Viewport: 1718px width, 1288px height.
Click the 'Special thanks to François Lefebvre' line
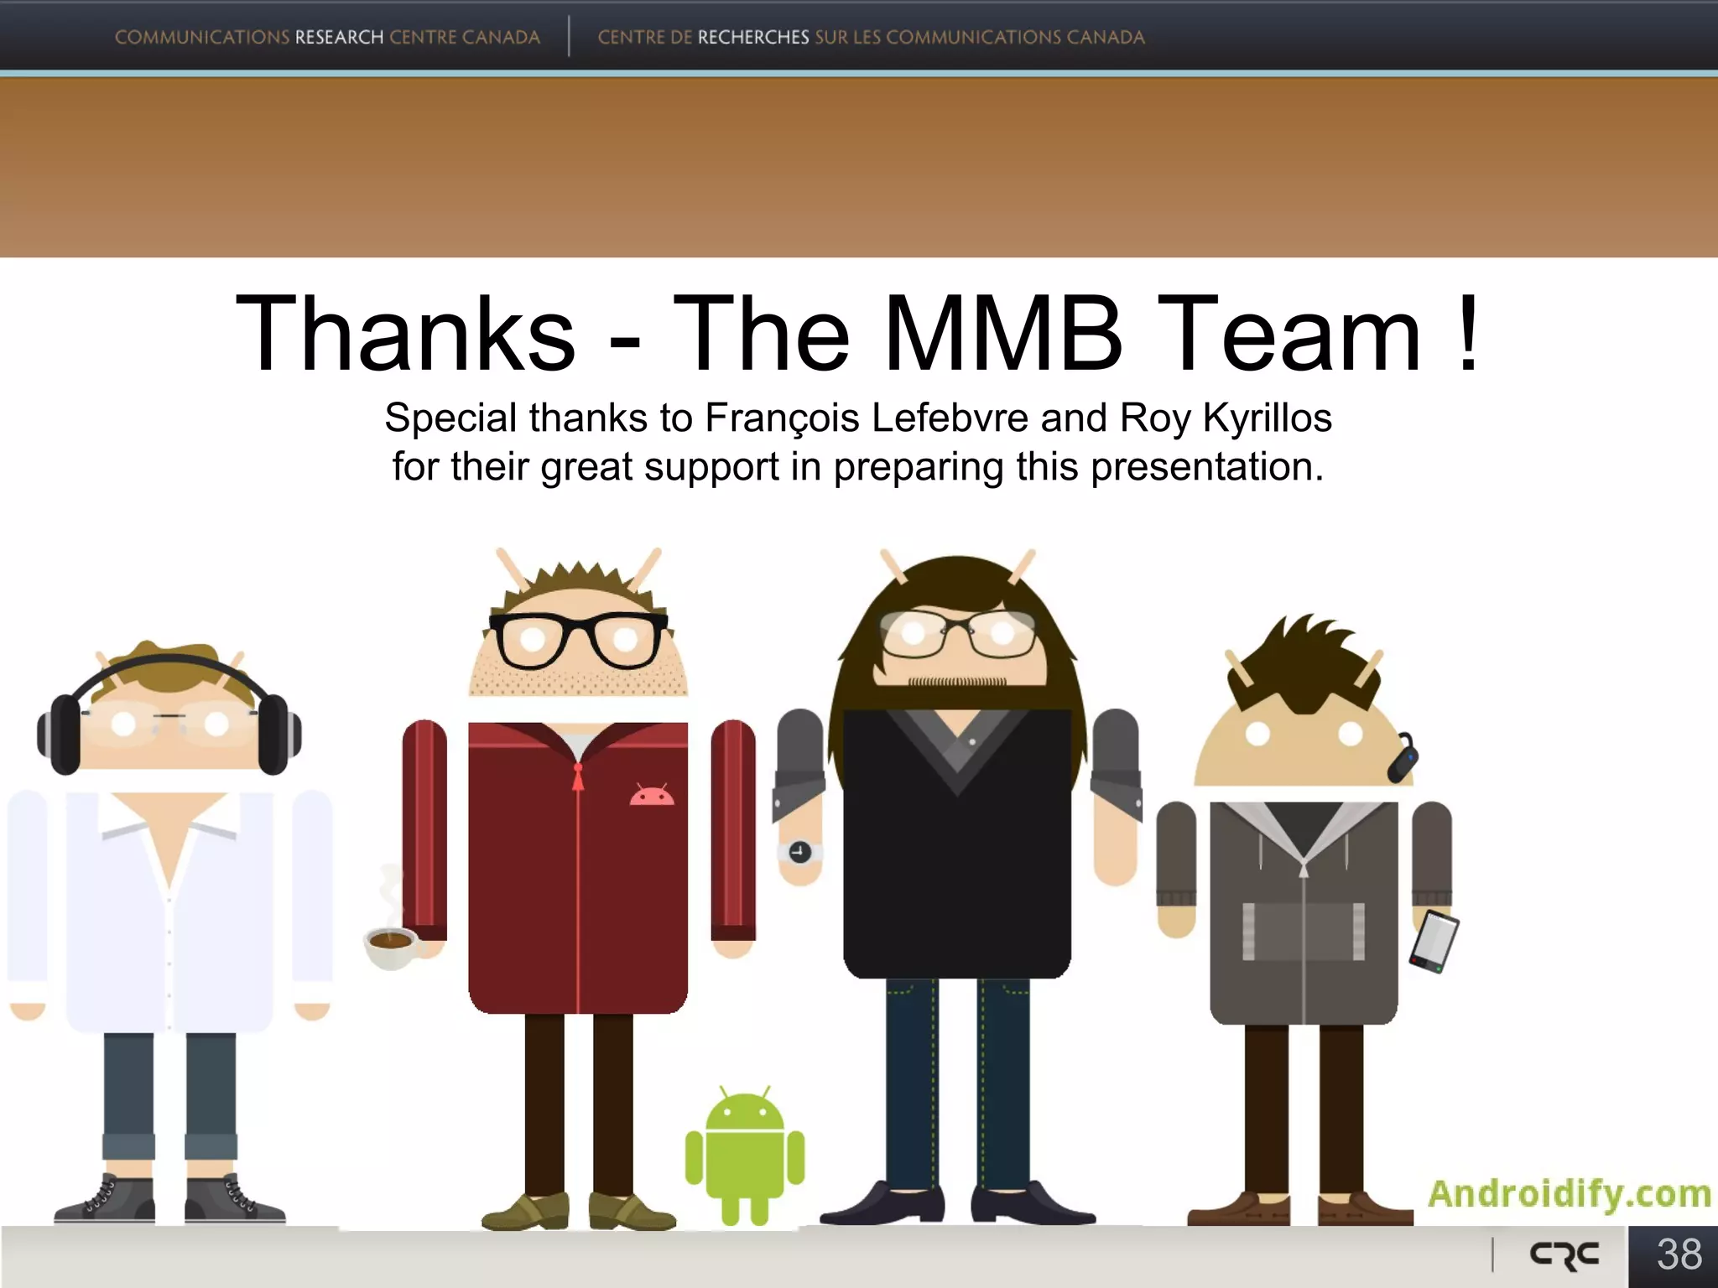point(858,418)
